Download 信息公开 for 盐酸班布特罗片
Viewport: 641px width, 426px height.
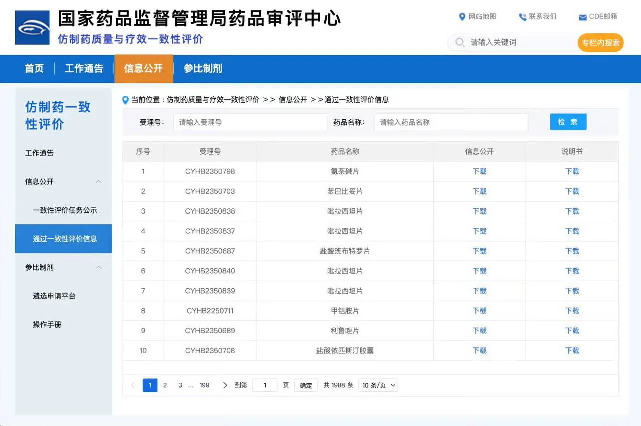click(479, 251)
